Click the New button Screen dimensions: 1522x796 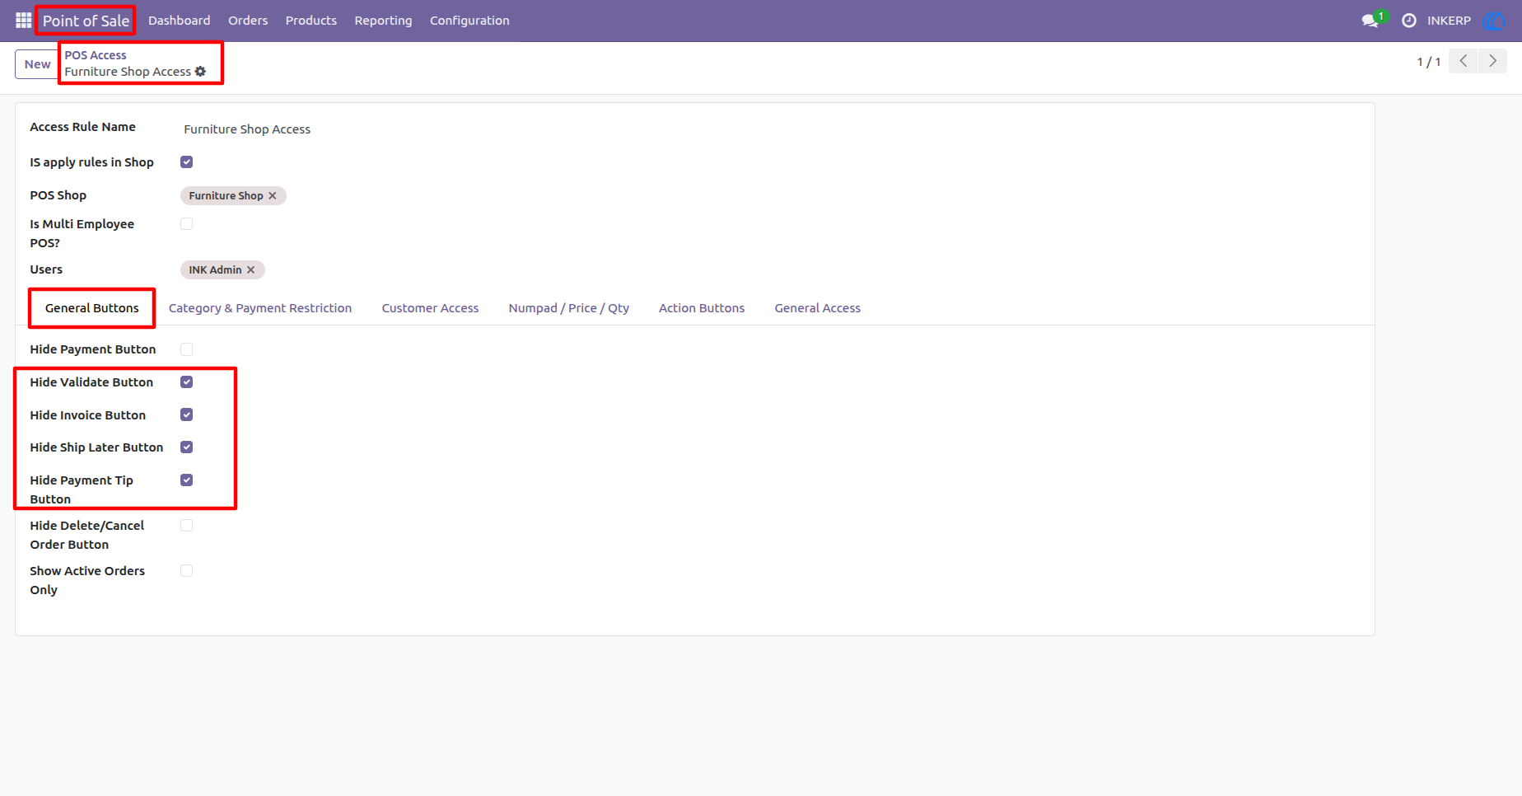(x=37, y=64)
